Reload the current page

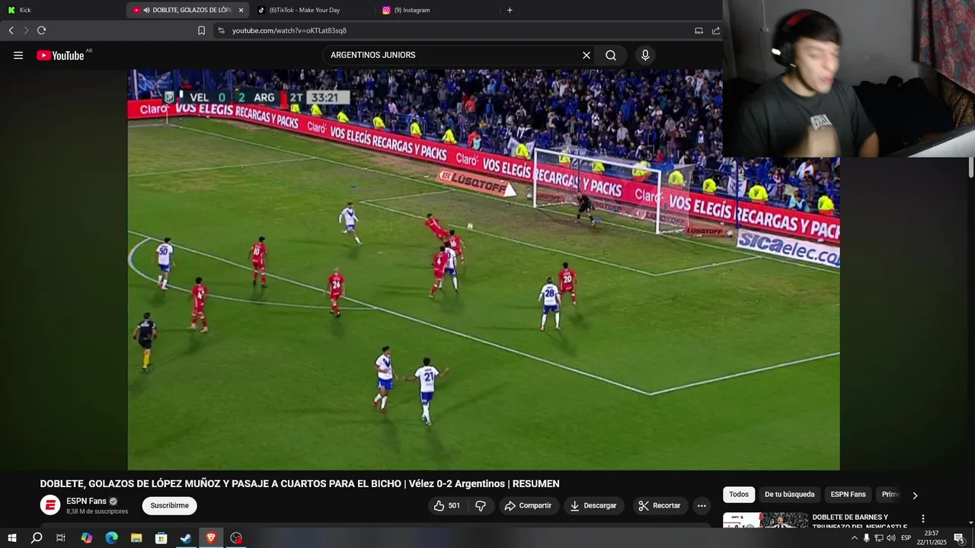[x=41, y=30]
